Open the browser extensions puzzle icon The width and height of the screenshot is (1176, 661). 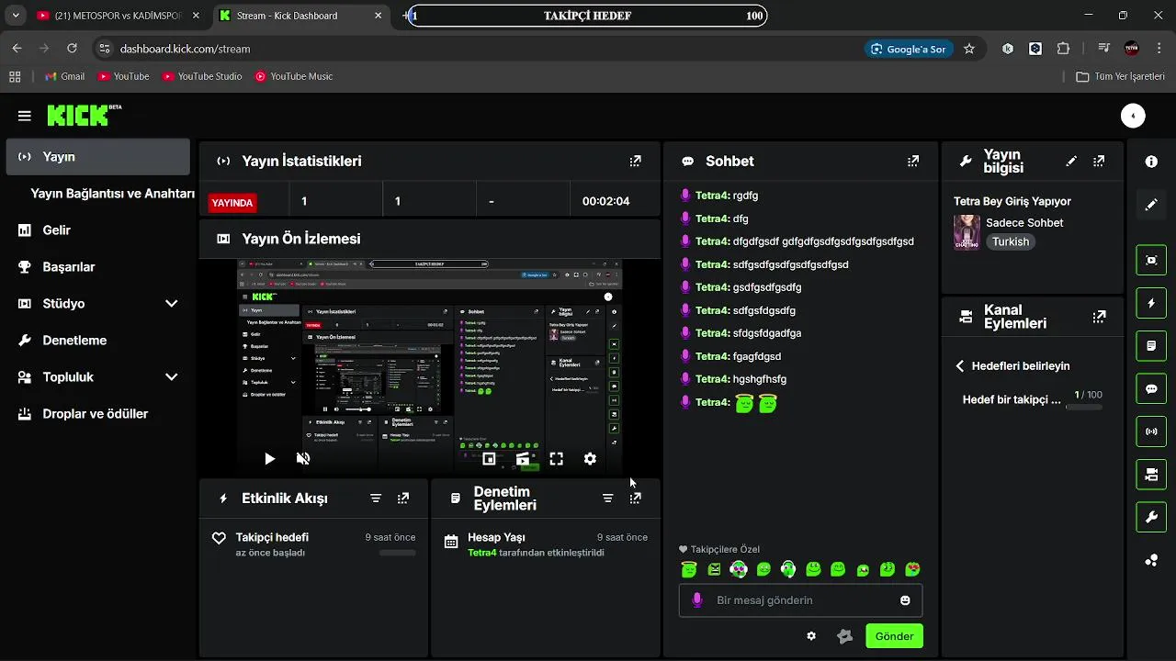pyautogui.click(x=1064, y=49)
